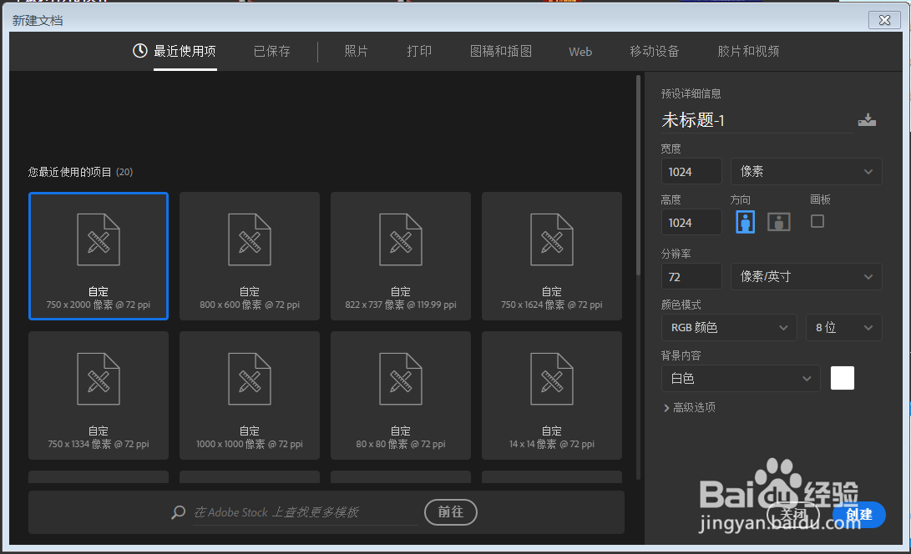Click the 前往 button

[x=451, y=512]
